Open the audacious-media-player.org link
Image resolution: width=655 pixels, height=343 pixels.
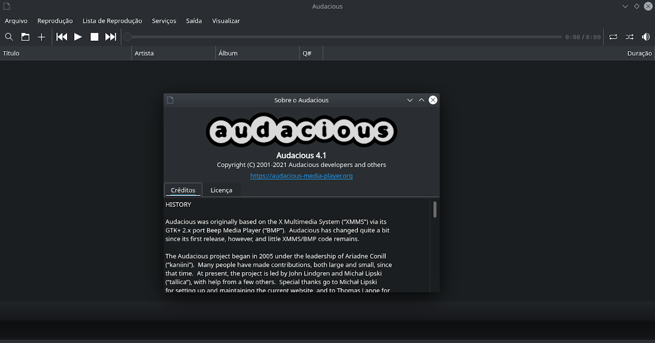point(301,175)
